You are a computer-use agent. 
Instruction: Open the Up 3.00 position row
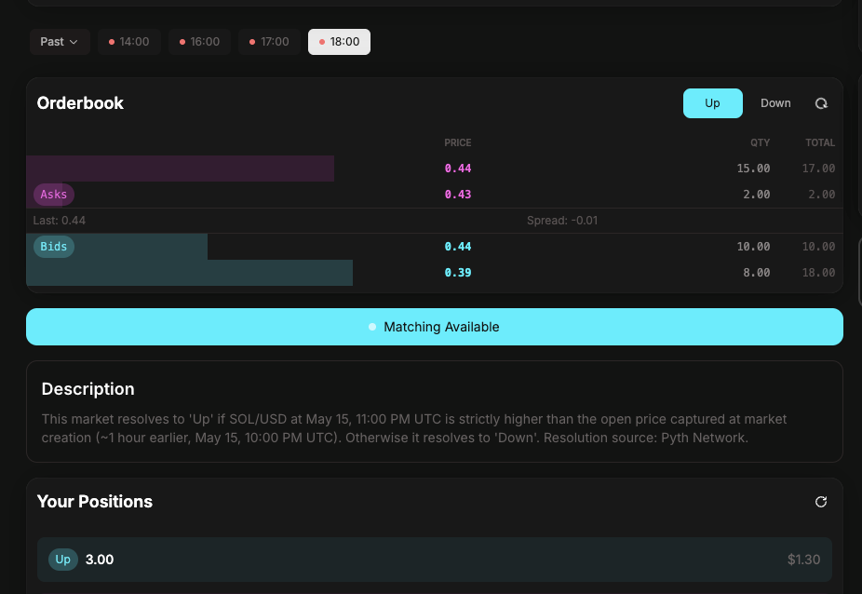[x=435, y=560]
